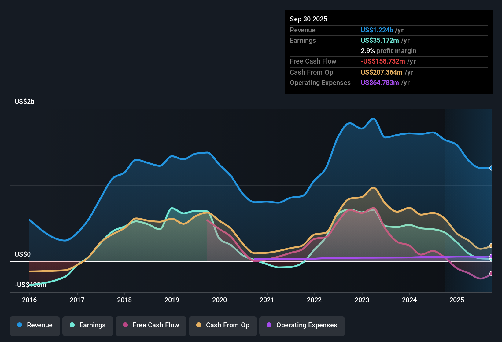Toggle the Revenue series visibility

(x=35, y=325)
